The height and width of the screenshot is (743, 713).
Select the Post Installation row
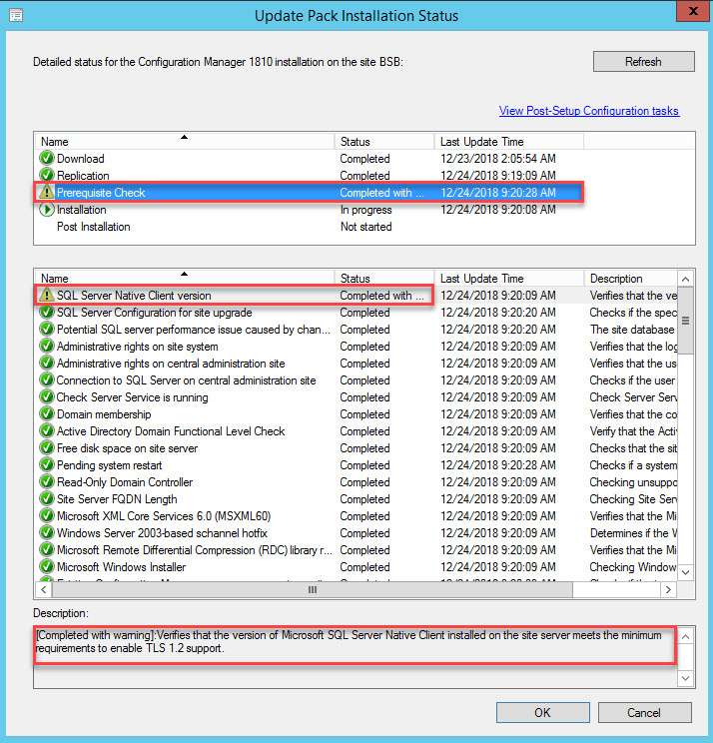pos(94,227)
